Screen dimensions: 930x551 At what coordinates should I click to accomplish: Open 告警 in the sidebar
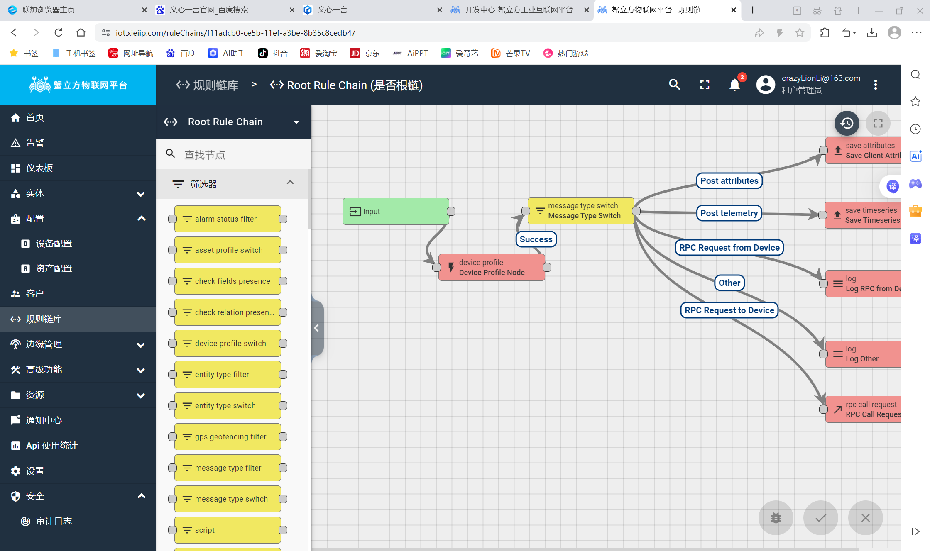(78, 143)
